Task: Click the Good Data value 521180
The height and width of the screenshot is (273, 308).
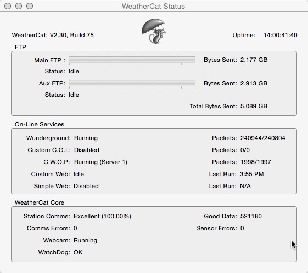Action: tap(251, 217)
